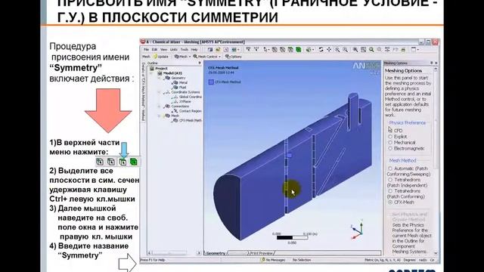The image size is (484, 272).
Task: Open the Mesh Control dropdown
Action: pyautogui.click(x=219, y=57)
